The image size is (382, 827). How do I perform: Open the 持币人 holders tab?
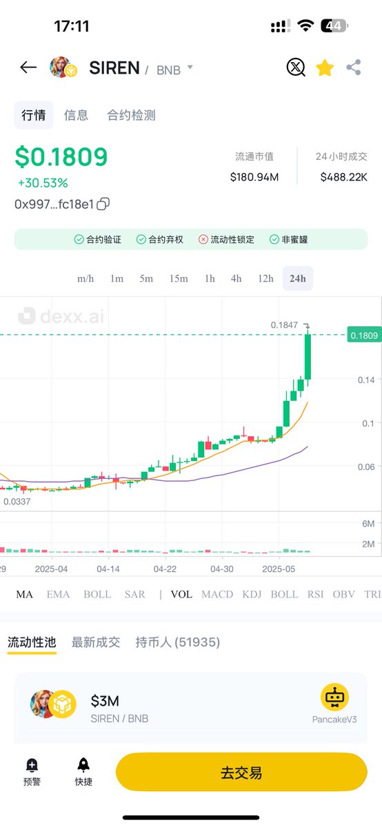[178, 642]
